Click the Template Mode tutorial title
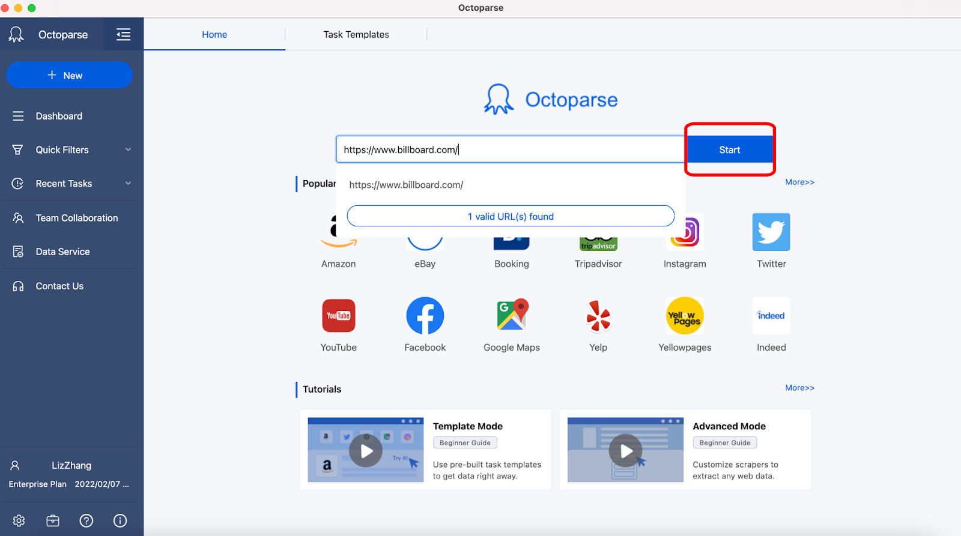 coord(468,426)
